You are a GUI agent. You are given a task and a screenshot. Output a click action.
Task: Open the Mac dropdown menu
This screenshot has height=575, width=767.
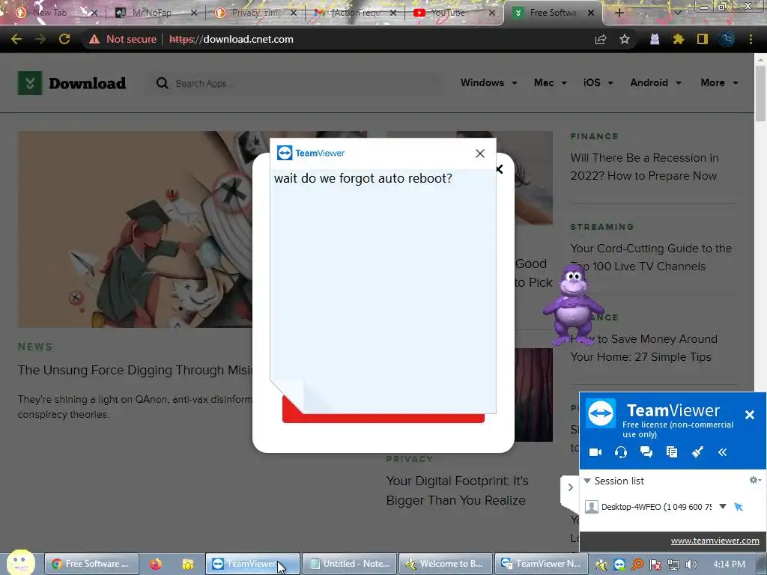pyautogui.click(x=551, y=82)
